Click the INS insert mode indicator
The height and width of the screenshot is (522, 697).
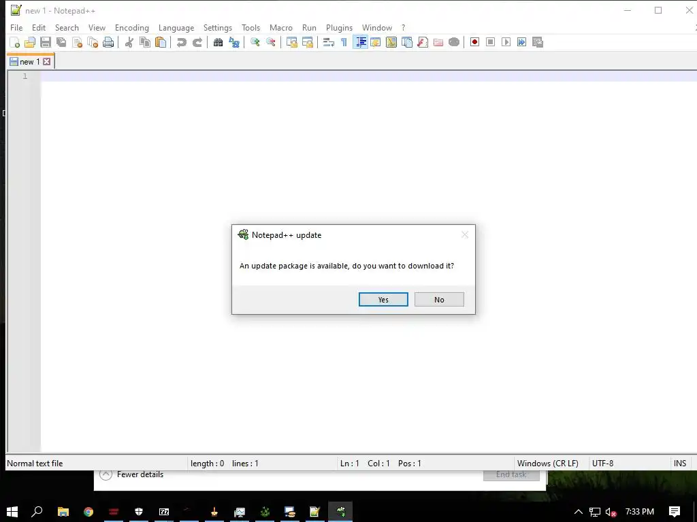(x=680, y=464)
